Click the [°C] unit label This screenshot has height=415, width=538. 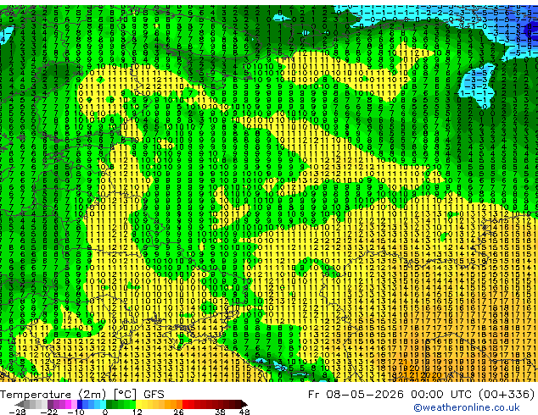pyautogui.click(x=125, y=395)
